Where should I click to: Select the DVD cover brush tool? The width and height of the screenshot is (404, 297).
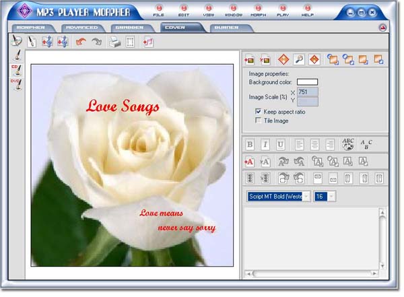(17, 85)
